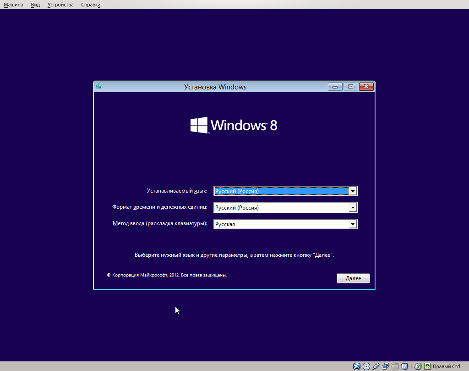Open the time and currency format dropdown
Image resolution: width=469 pixels, height=371 pixels.
click(353, 207)
